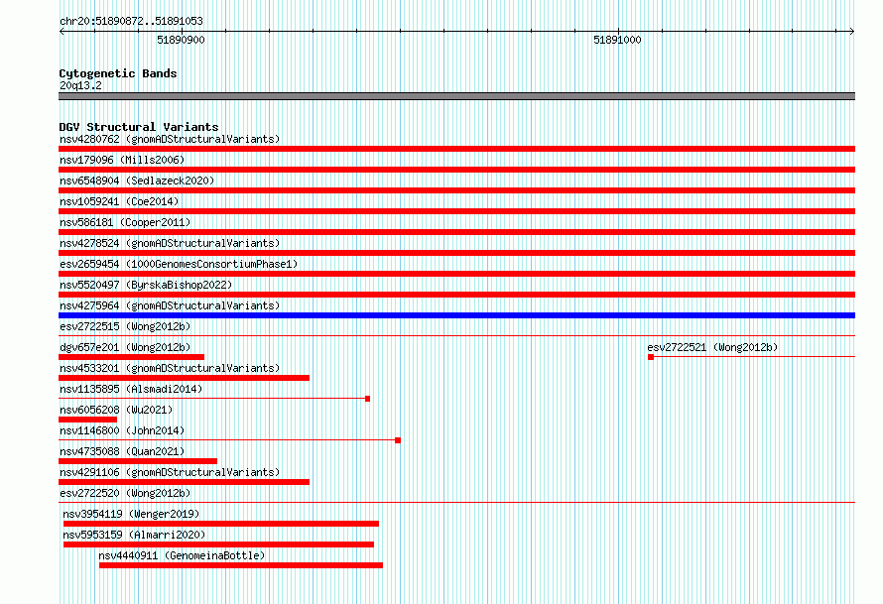Click the esv2722515 (Wong2012b) label

[125, 326]
